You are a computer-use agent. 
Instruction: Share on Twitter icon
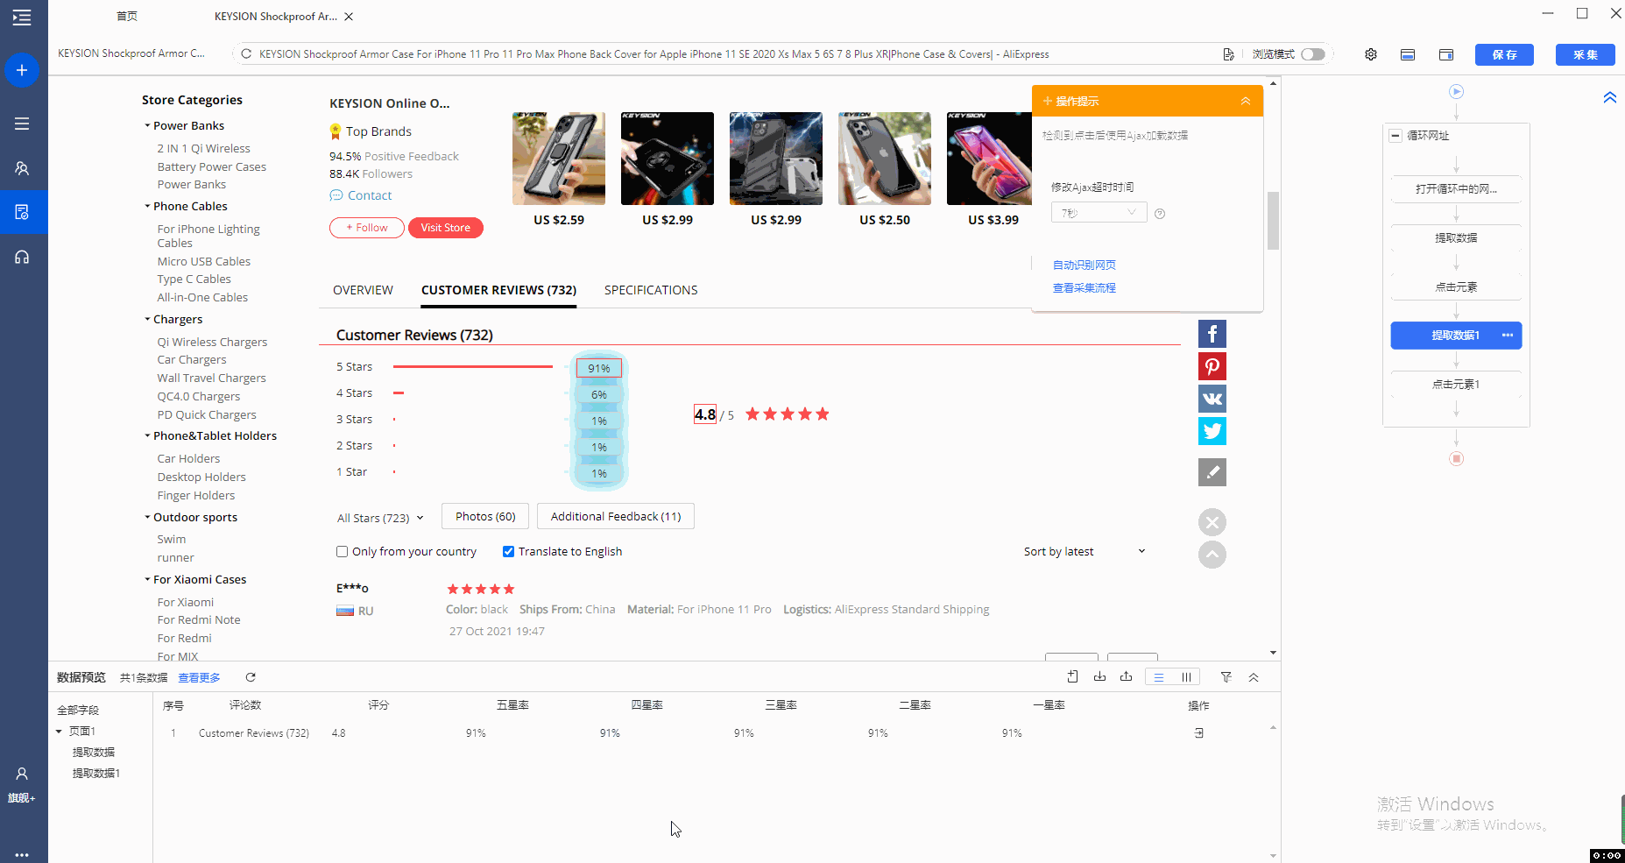pos(1212,431)
